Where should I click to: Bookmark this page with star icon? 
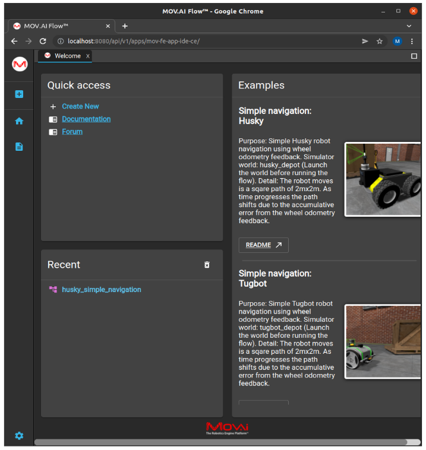380,42
